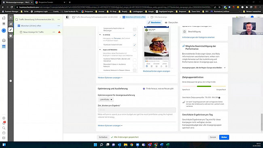The width and height of the screenshot is (263, 148).
Task: Open the clock history icon
Action: coord(11,36)
